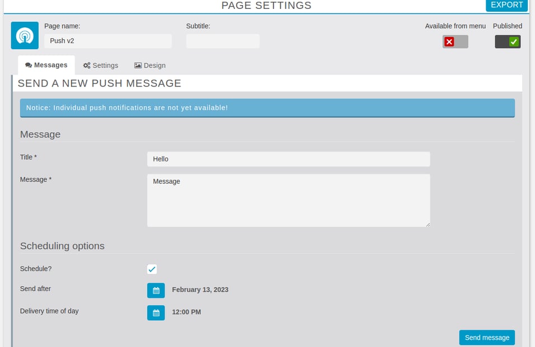Click the notice banner about individual push notifications
This screenshot has height=347, width=535.
pos(267,108)
